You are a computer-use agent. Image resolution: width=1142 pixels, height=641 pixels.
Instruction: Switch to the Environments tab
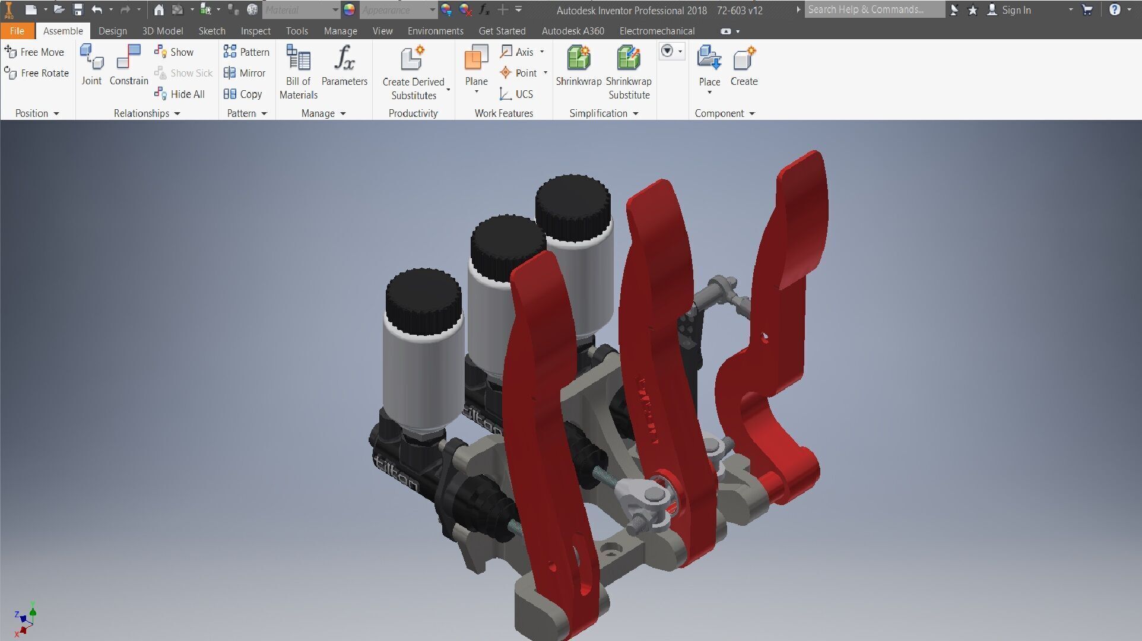[x=435, y=31]
